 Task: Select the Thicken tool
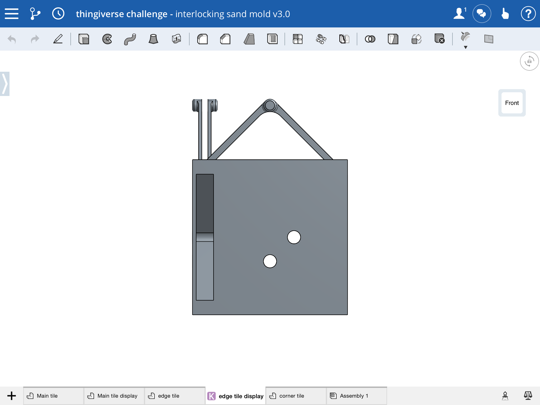point(176,39)
